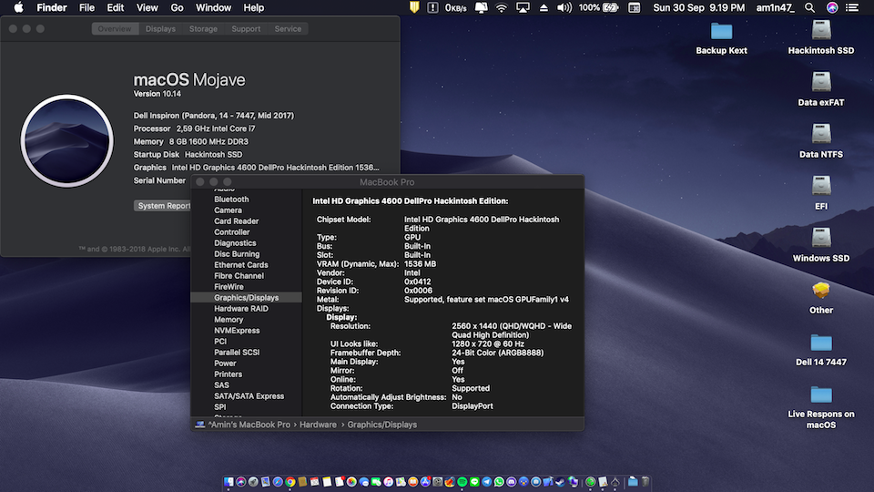Open the Go menu
874x492 pixels.
(x=177, y=7)
